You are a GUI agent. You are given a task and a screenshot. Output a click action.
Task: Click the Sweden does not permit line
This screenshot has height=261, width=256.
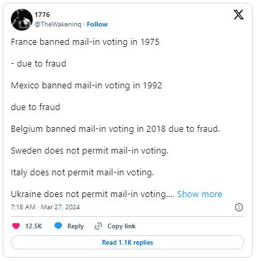pos(89,151)
